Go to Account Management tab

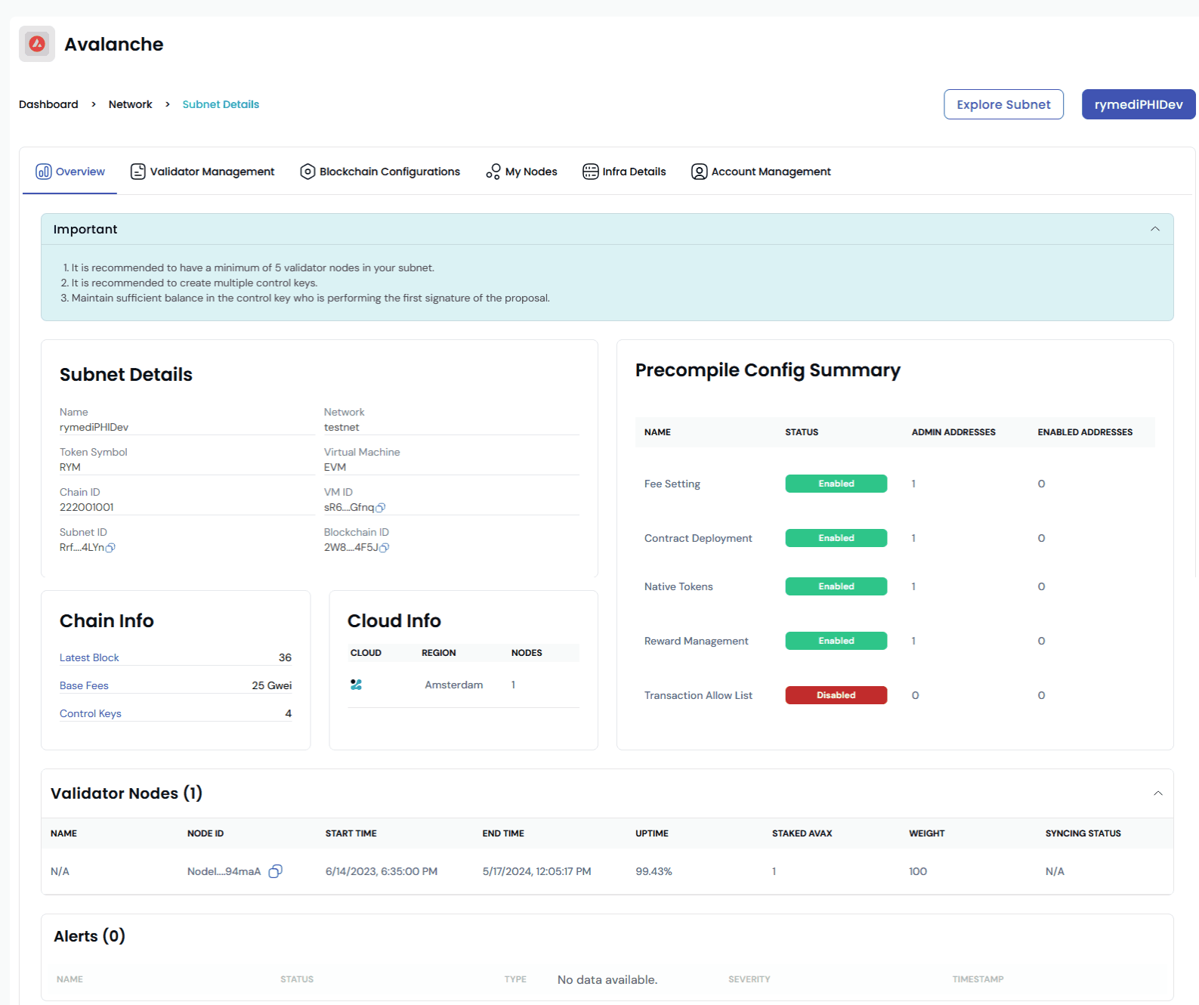coord(761,172)
